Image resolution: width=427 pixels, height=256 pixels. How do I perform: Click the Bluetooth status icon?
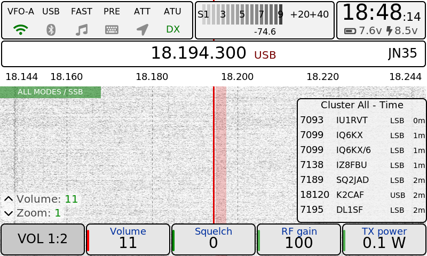point(51,30)
